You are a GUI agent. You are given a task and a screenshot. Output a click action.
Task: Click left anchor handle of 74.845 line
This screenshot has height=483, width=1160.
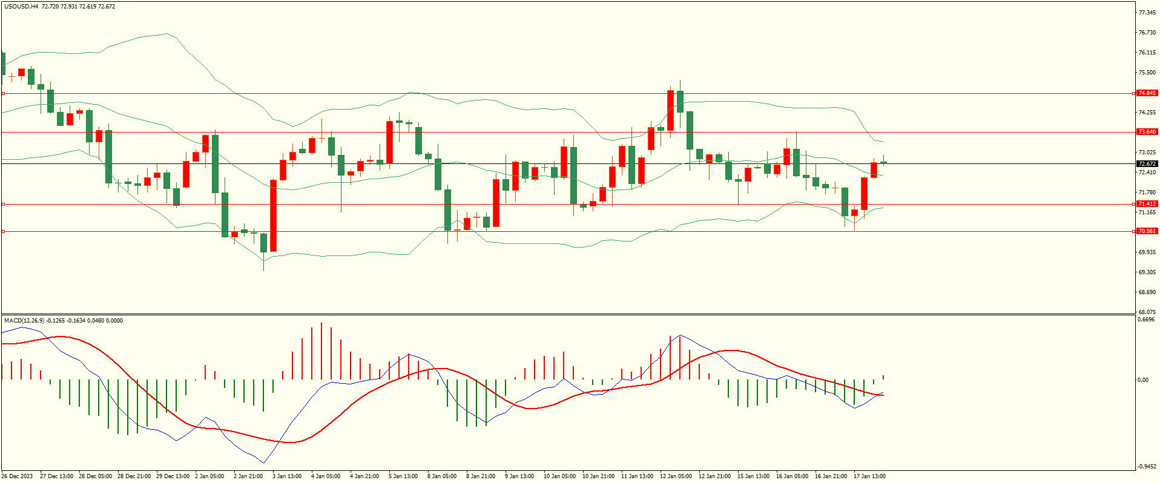click(3, 93)
